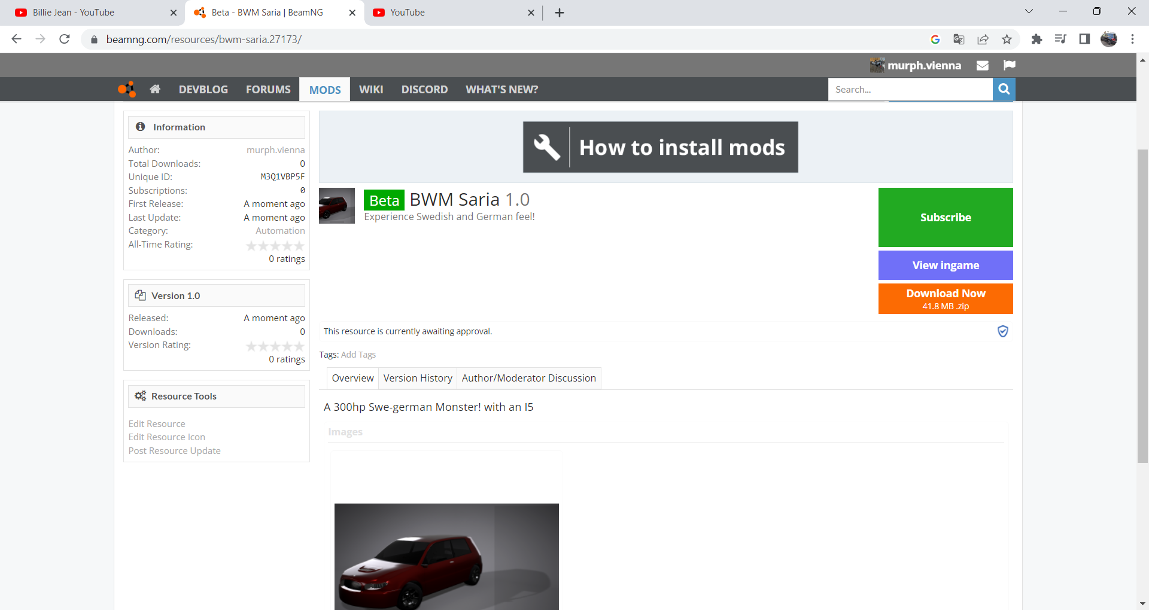Click the BeamNG orange logo icon

(127, 89)
